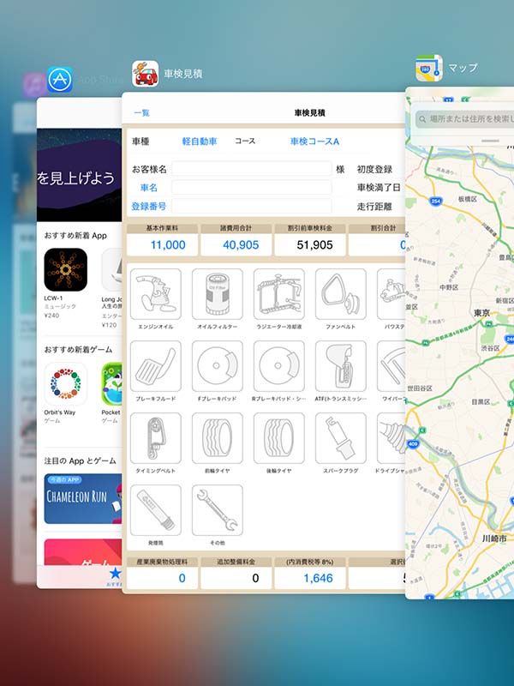
Task: Open the LCW-1 app in App Store
Action: point(66,270)
